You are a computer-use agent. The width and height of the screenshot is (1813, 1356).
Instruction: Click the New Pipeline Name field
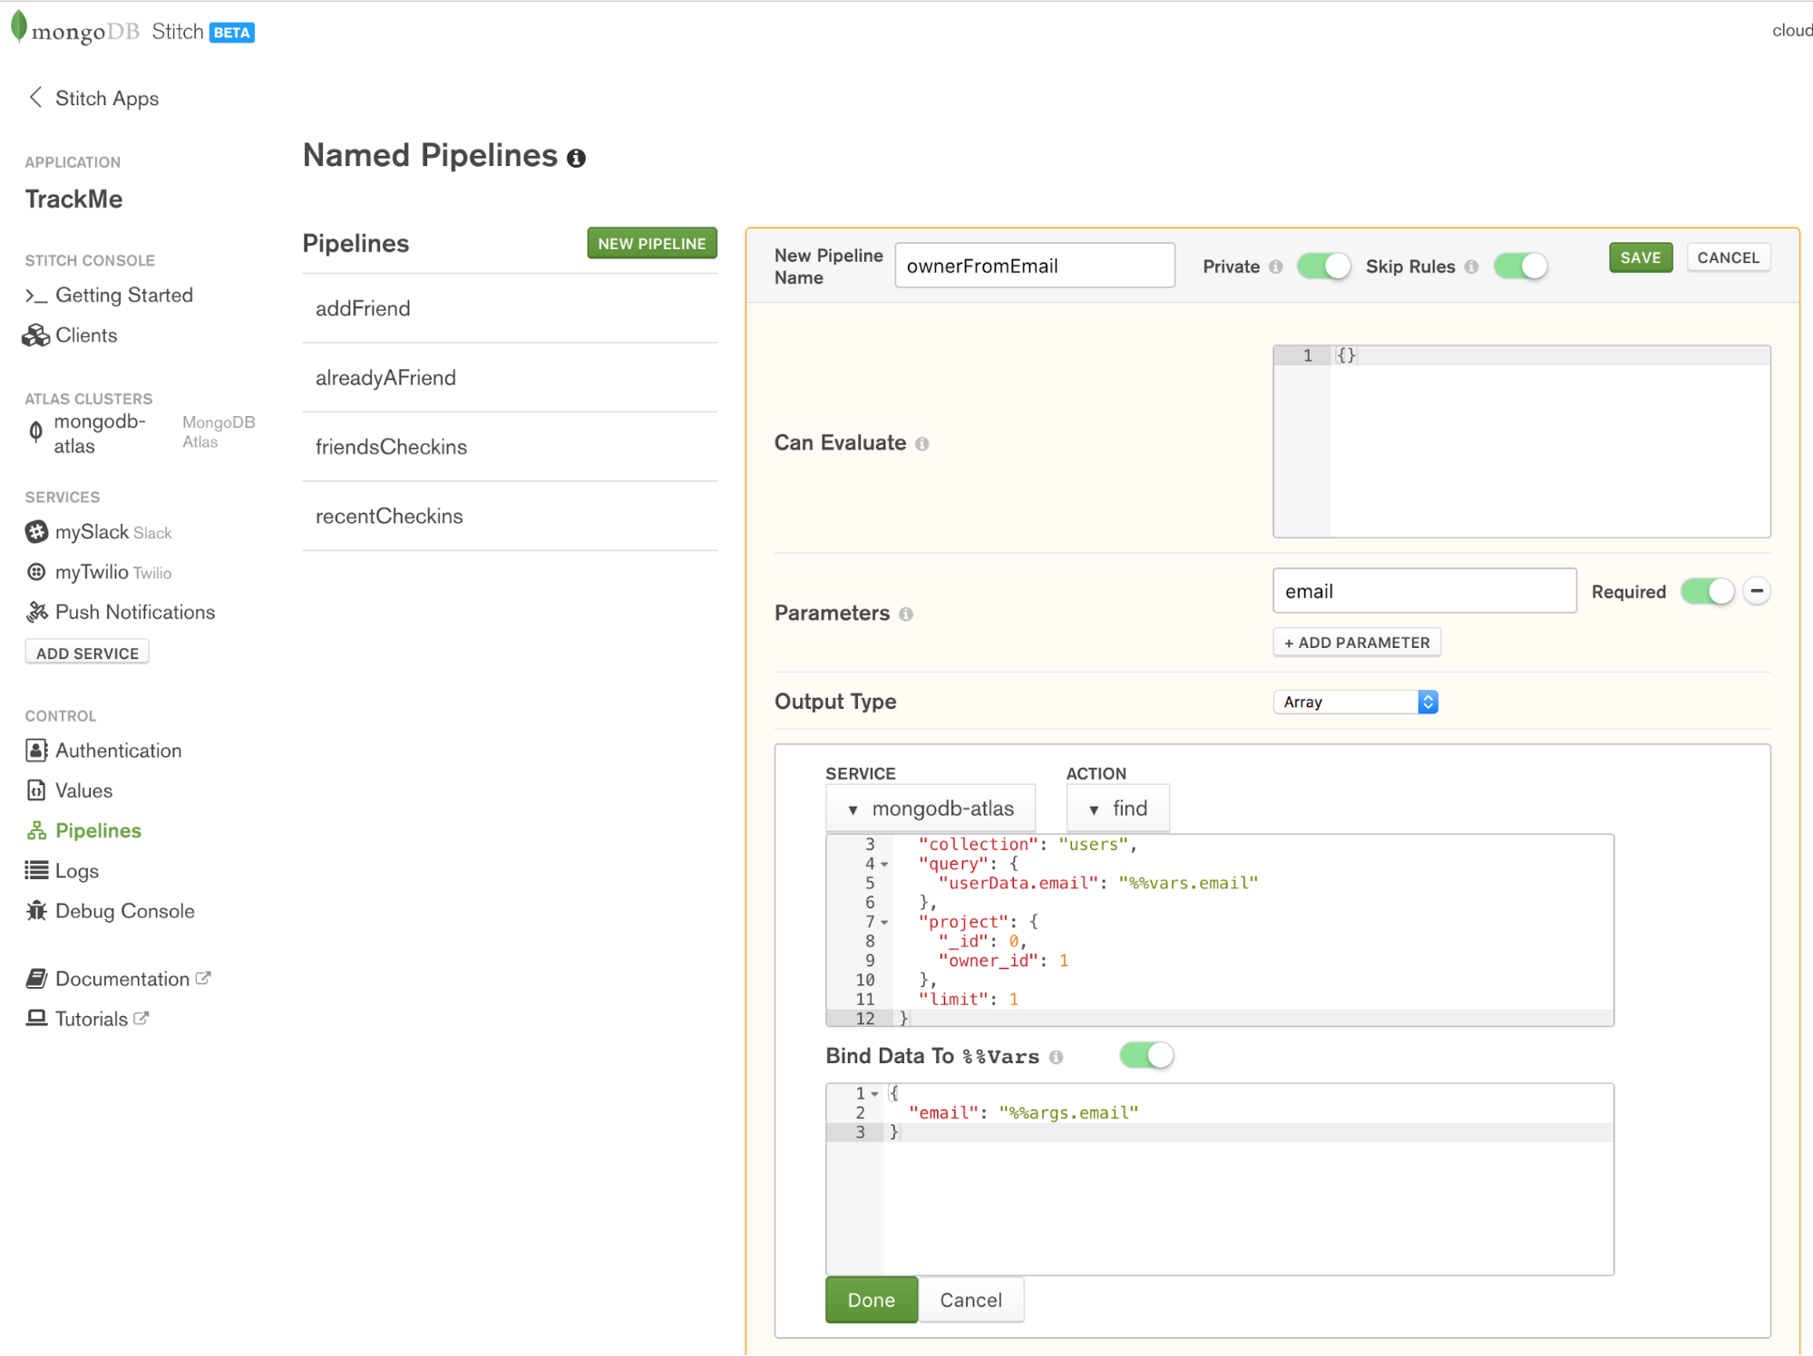(1034, 265)
